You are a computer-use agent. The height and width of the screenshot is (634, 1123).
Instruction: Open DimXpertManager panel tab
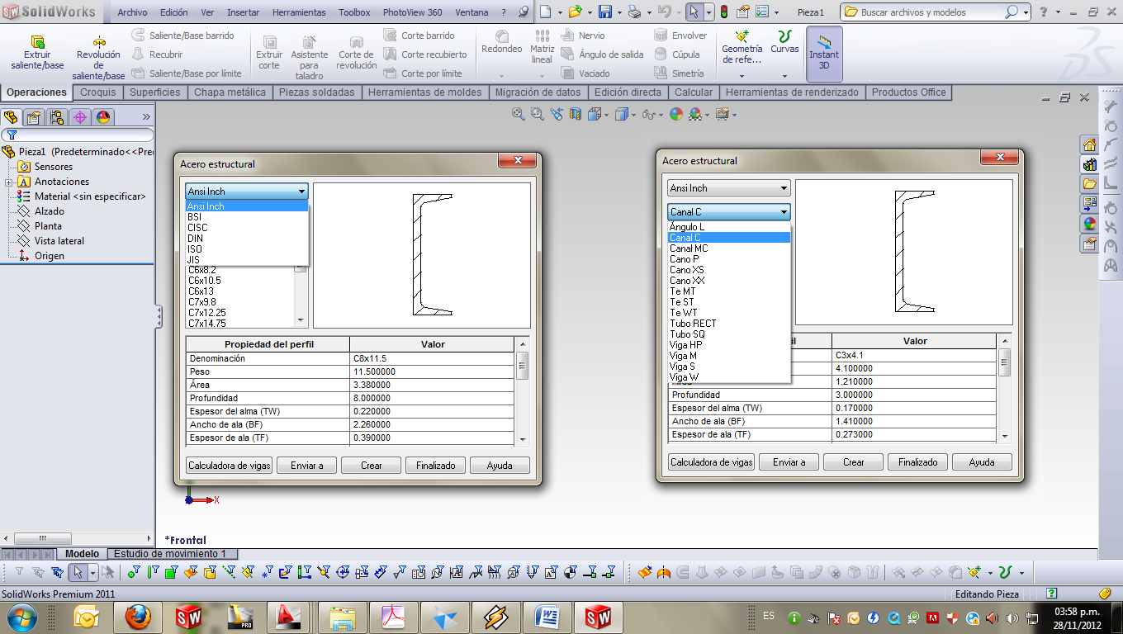point(80,117)
